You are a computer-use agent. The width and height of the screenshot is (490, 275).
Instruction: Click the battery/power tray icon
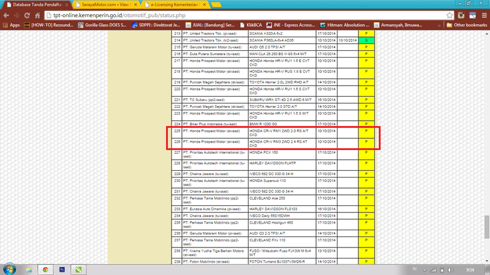coord(442,270)
